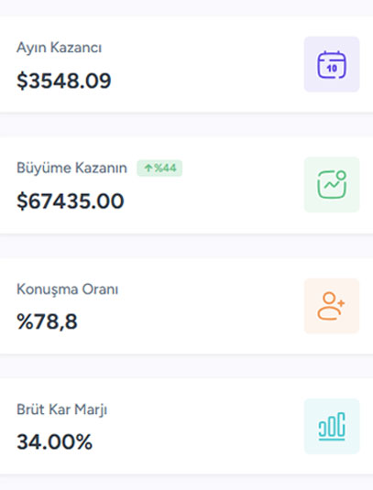The width and height of the screenshot is (373, 490).
Task: Click the orange add-user icon
Action: 331,306
